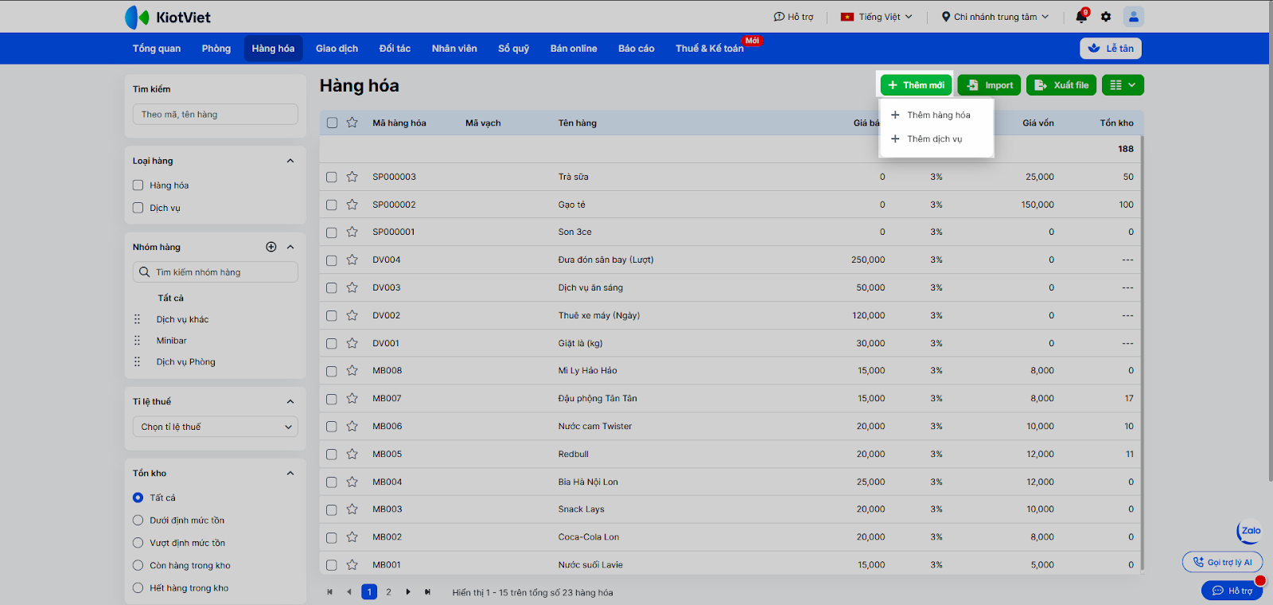Select the Tất cả stock radio

point(138,498)
